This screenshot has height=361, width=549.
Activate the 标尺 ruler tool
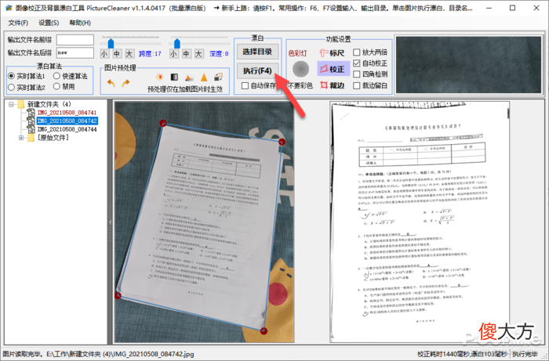pos(332,52)
